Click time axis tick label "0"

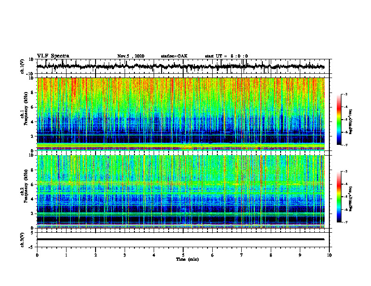pyautogui.click(x=37, y=255)
